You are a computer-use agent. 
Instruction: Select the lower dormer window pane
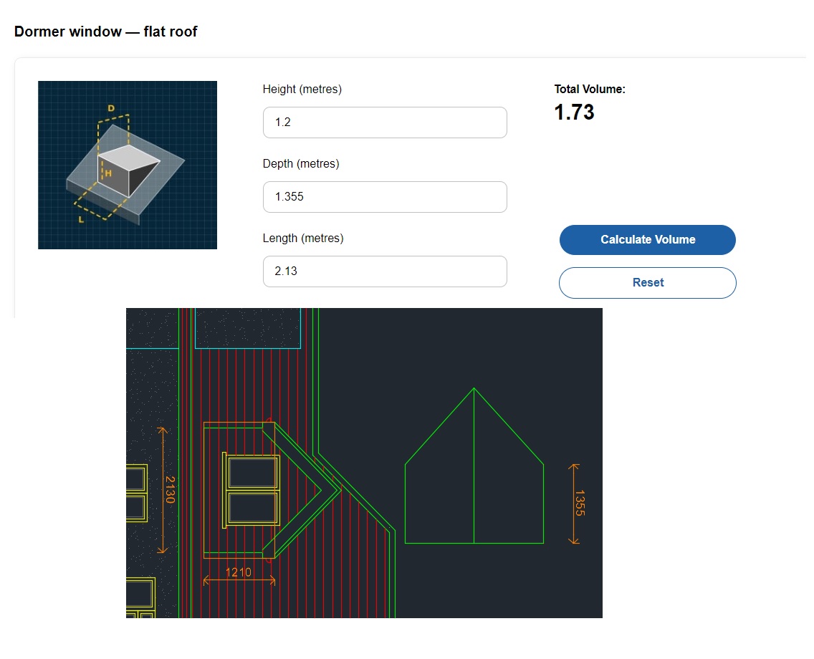(252, 507)
